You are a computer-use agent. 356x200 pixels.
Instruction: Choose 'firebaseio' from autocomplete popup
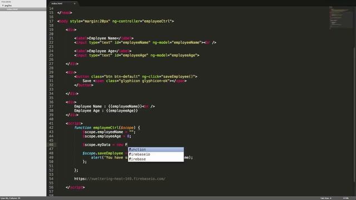click(x=156, y=154)
